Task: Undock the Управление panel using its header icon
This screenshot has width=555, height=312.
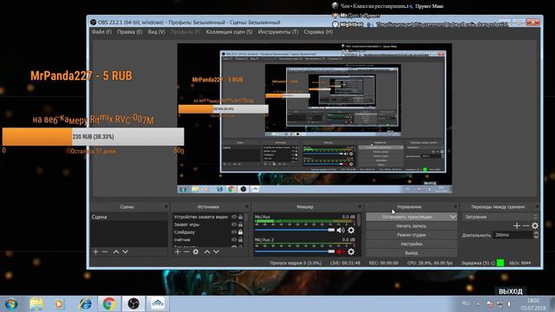Action: click(455, 206)
